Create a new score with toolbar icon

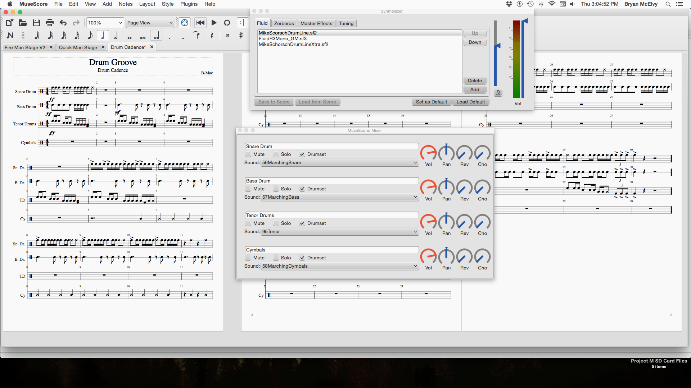coord(9,23)
